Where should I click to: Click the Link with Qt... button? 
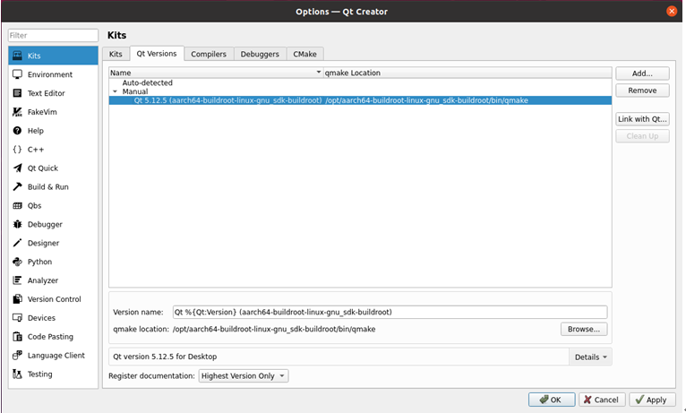tap(642, 119)
